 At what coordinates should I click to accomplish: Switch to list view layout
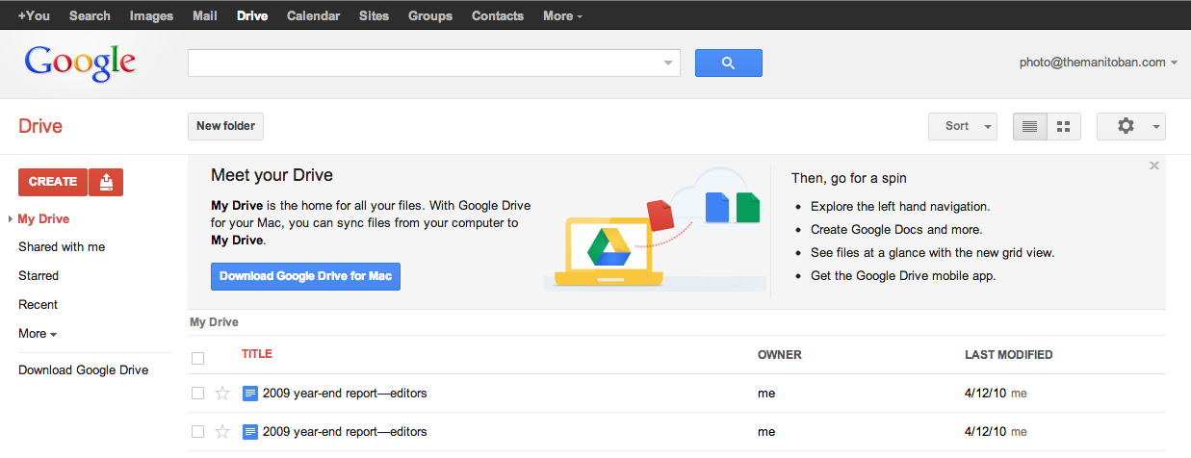click(1029, 127)
